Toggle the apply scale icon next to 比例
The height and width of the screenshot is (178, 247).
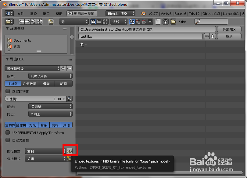[x=69, y=99]
